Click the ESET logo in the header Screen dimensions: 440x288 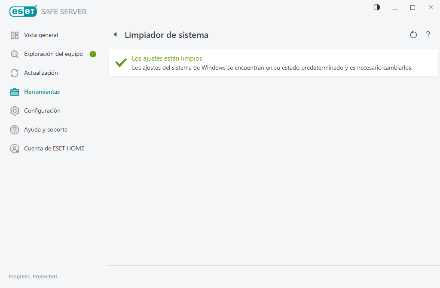click(x=23, y=11)
